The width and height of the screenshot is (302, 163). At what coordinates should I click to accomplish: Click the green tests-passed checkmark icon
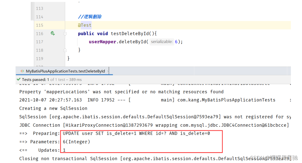(x=19, y=79)
